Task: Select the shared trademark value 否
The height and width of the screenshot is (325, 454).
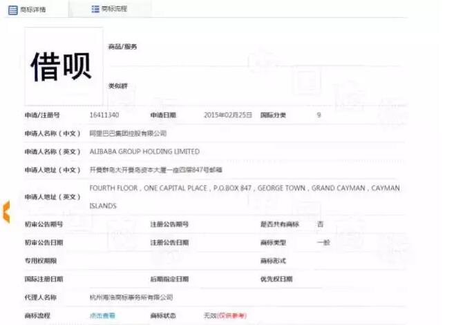Action: click(320, 224)
